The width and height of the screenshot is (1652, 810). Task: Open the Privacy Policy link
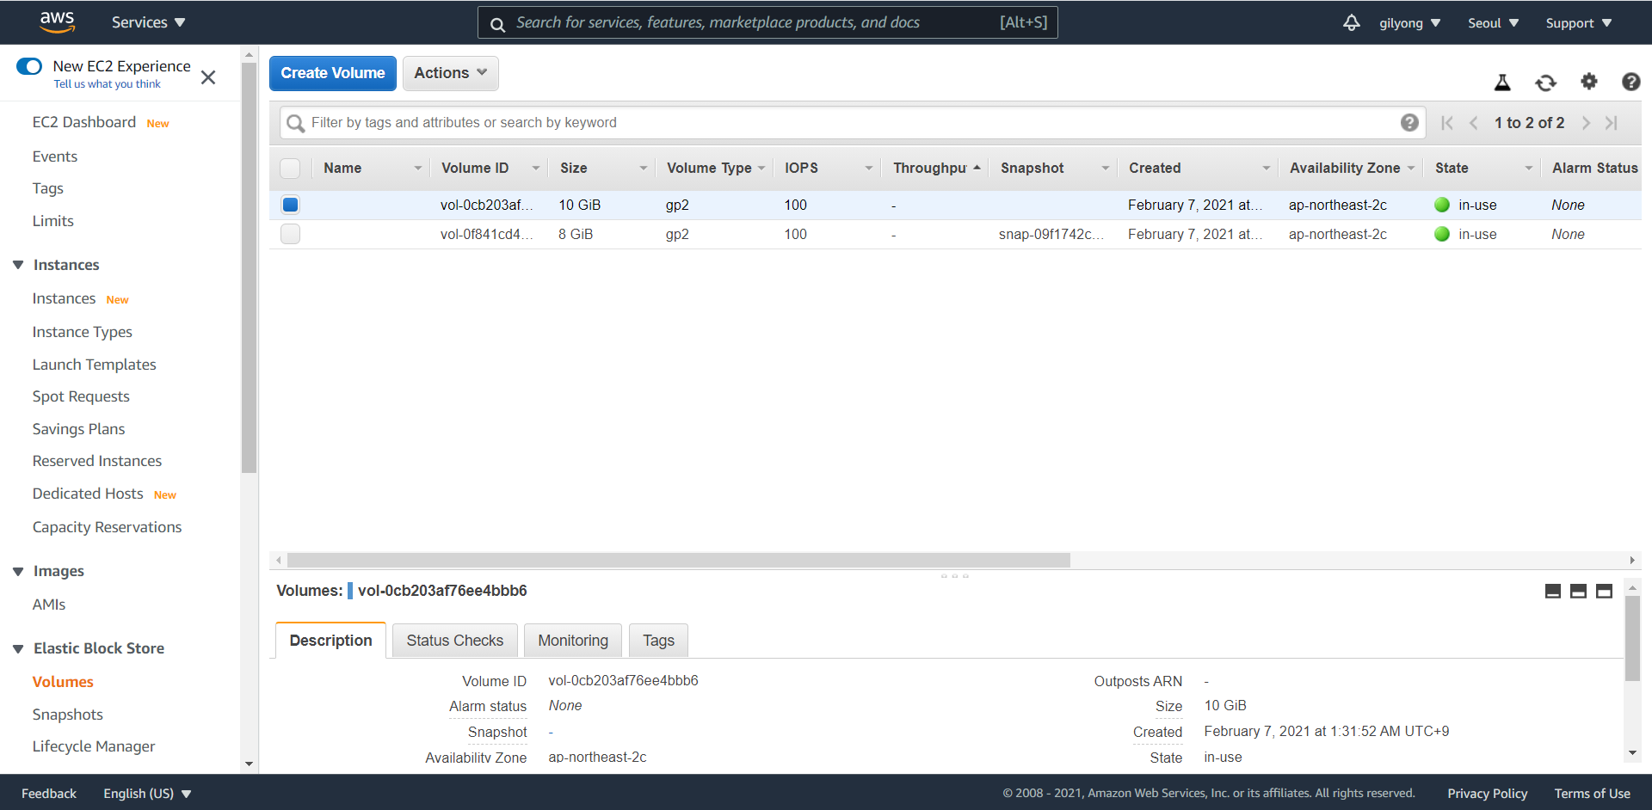1488,793
